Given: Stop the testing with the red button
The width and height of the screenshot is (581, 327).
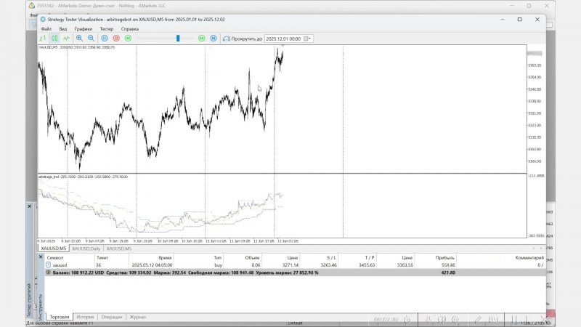Looking at the screenshot, I should pyautogui.click(x=116, y=39).
